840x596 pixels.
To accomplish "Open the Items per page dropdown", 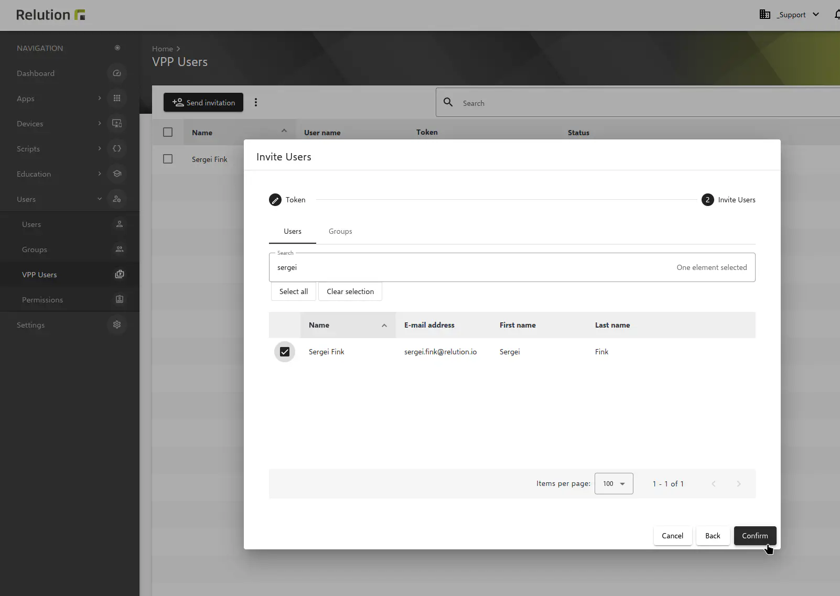I will click(613, 484).
